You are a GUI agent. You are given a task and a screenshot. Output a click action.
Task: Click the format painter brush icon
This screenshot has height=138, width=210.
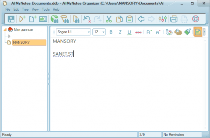[x=187, y=32]
